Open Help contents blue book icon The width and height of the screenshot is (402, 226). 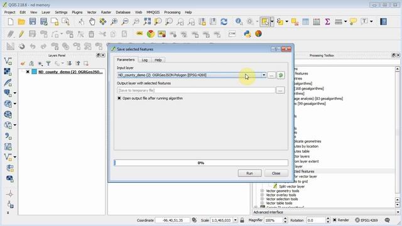pos(383,22)
